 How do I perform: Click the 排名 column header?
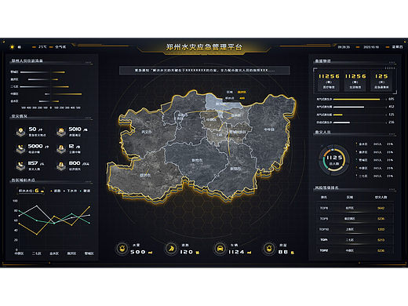click(324, 197)
